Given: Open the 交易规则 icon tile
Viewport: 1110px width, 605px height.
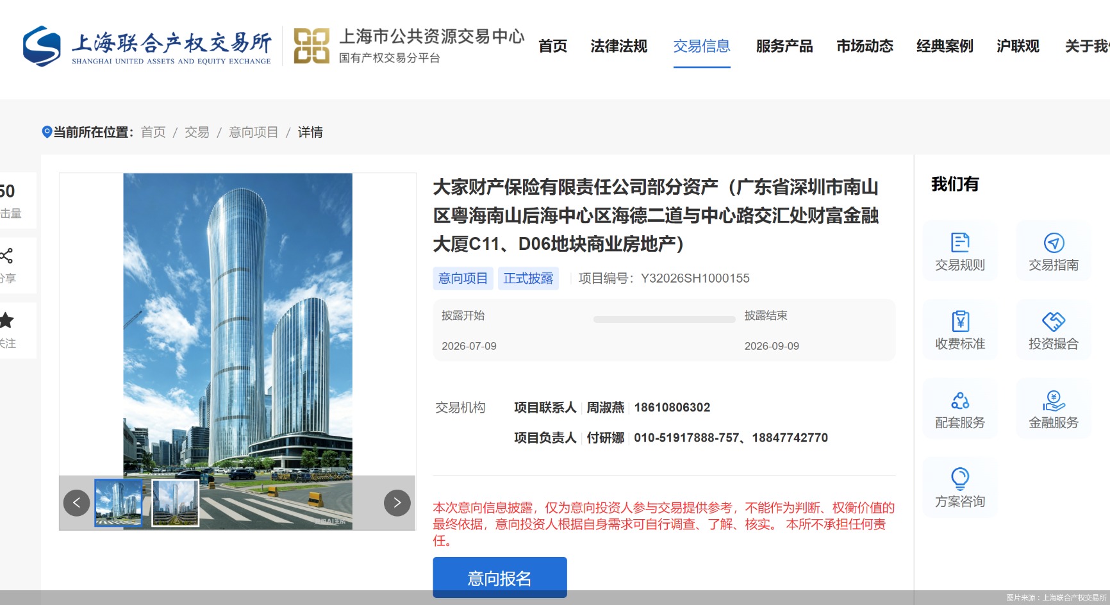Looking at the screenshot, I should click(960, 251).
